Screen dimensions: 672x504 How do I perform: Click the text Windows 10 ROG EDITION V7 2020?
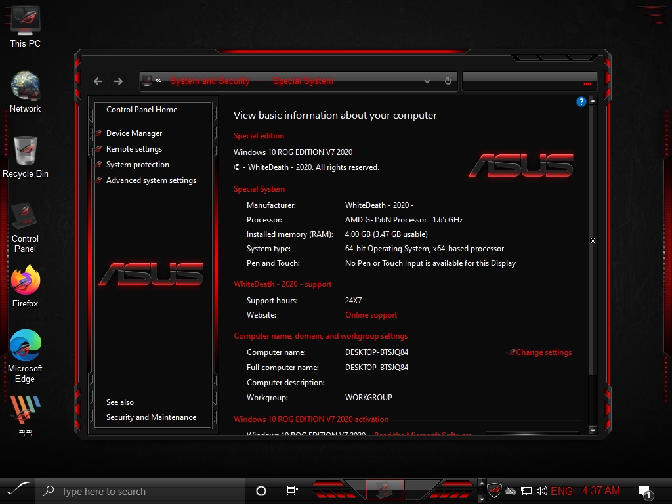(x=293, y=152)
